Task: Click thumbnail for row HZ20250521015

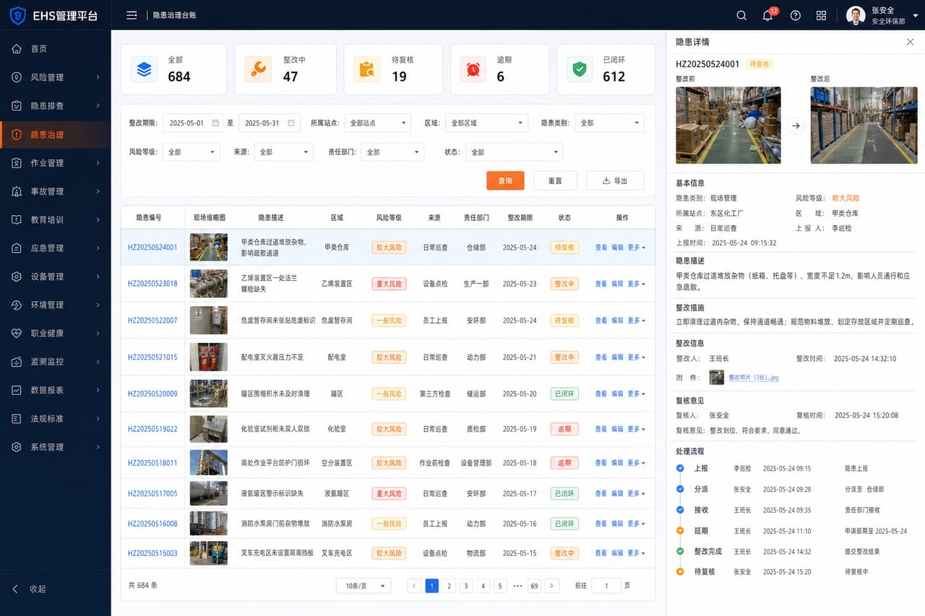Action: 208,357
